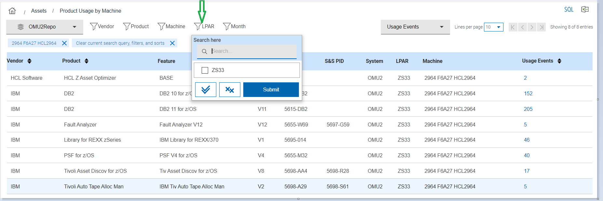Select the 5698-A29 PID cell
This screenshot has height=201, width=603.
click(295, 186)
